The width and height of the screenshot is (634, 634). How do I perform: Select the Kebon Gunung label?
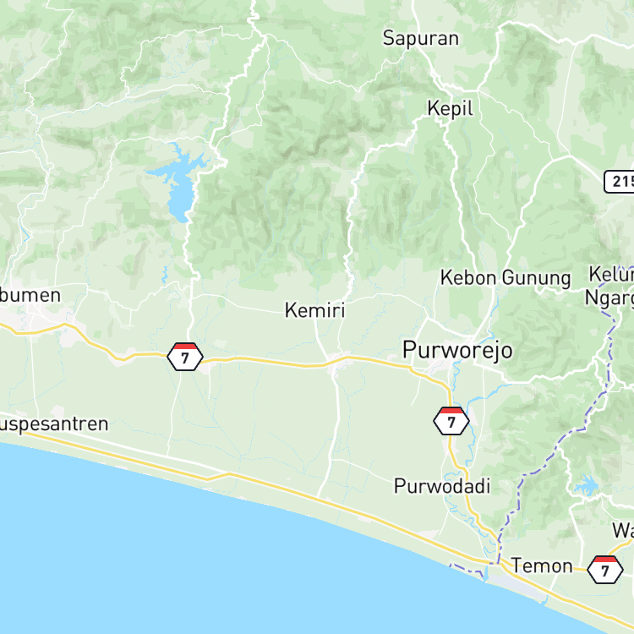pos(506,278)
